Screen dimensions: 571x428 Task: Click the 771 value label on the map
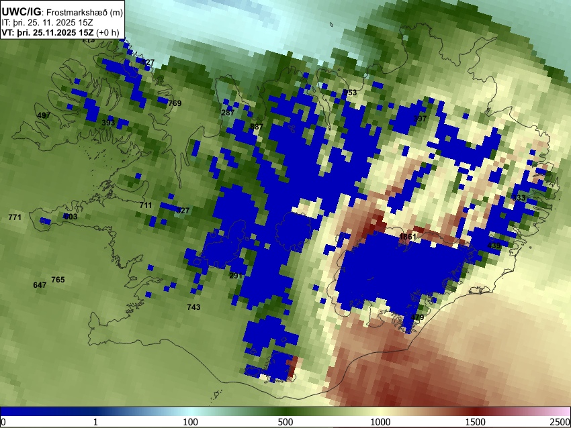(15, 217)
